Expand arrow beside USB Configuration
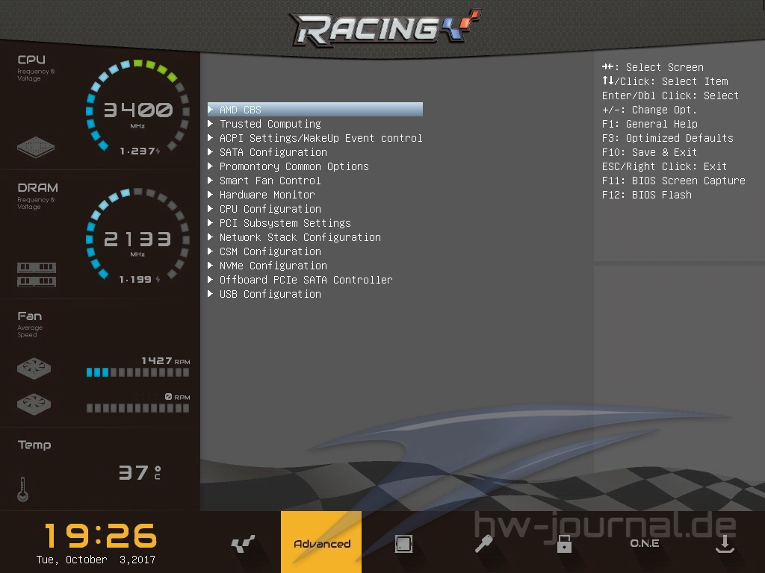765x573 pixels. click(x=210, y=292)
